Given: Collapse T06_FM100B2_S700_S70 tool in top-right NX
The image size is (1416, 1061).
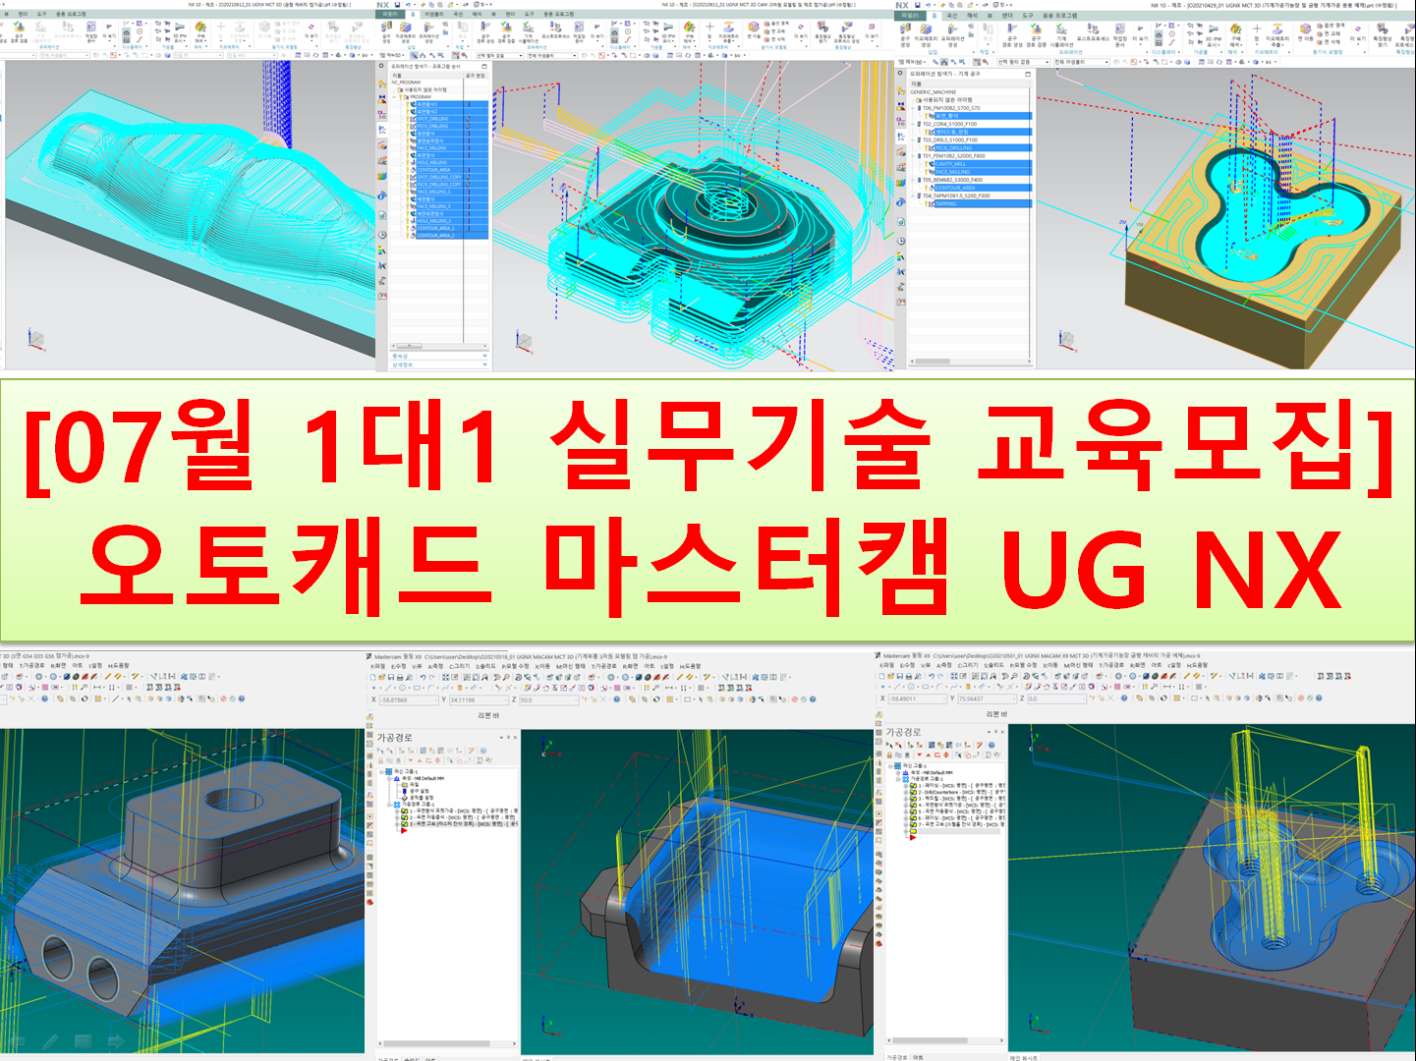Looking at the screenshot, I should tap(913, 108).
